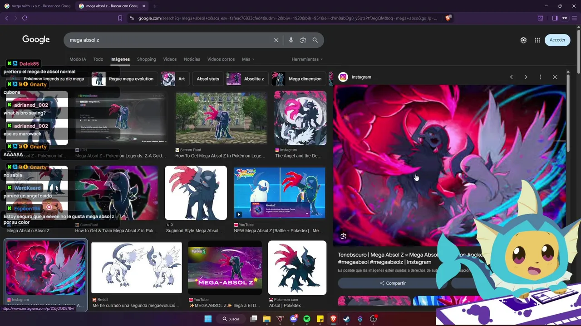The image size is (581, 326).
Task: Open Google quick settings gear
Action: [523, 40]
